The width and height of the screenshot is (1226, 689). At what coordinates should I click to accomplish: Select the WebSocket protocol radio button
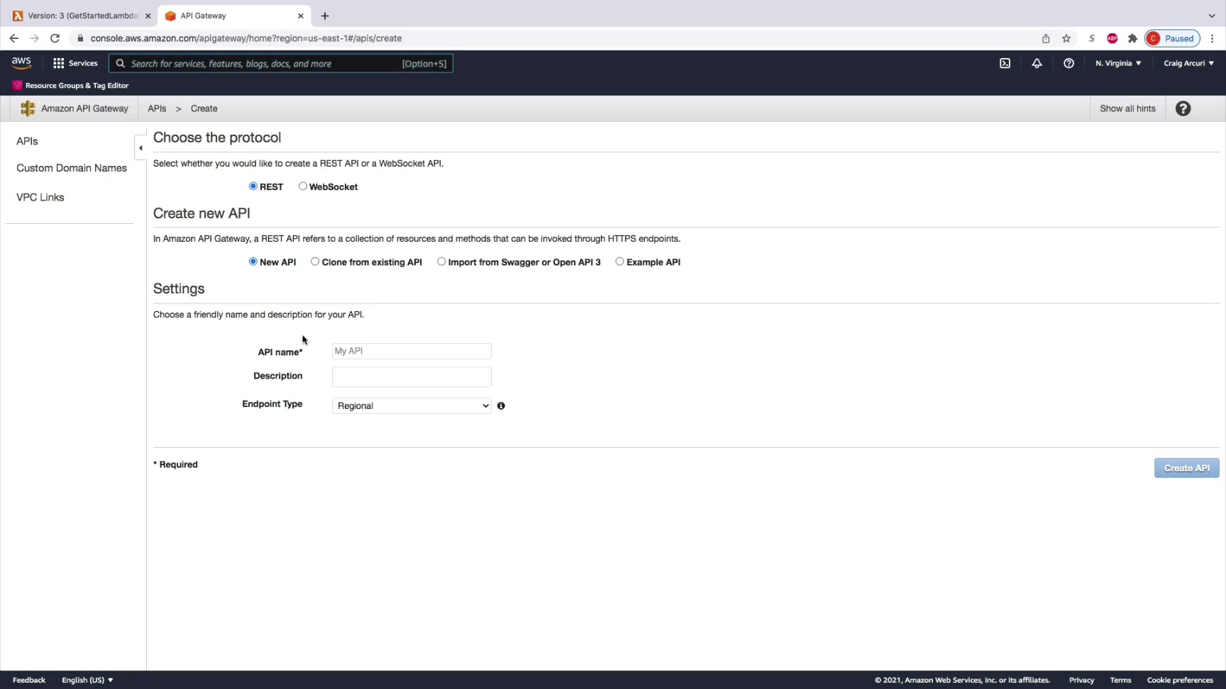point(303,186)
